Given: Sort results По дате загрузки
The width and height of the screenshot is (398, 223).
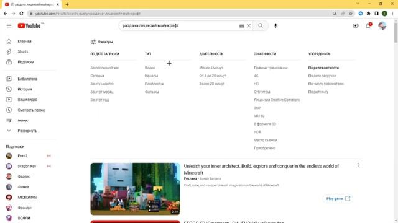Looking at the screenshot, I should coord(322,76).
